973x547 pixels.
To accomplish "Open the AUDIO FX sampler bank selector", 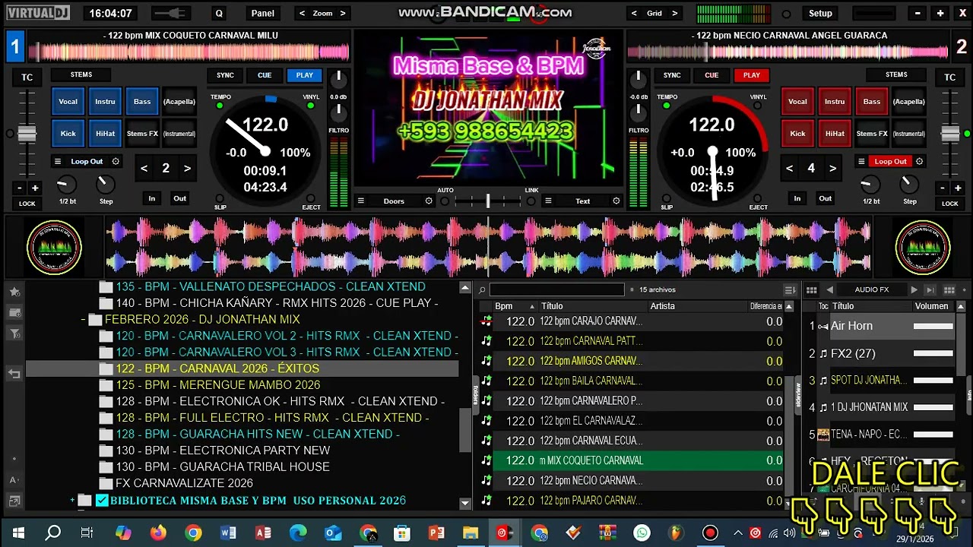I will [x=872, y=289].
